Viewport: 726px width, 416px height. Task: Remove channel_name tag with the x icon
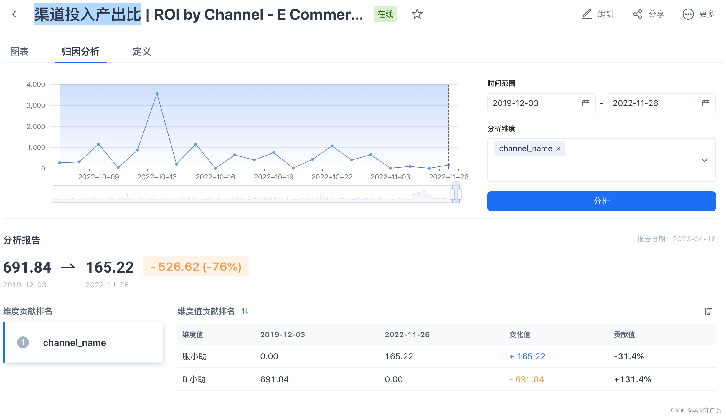click(x=558, y=149)
